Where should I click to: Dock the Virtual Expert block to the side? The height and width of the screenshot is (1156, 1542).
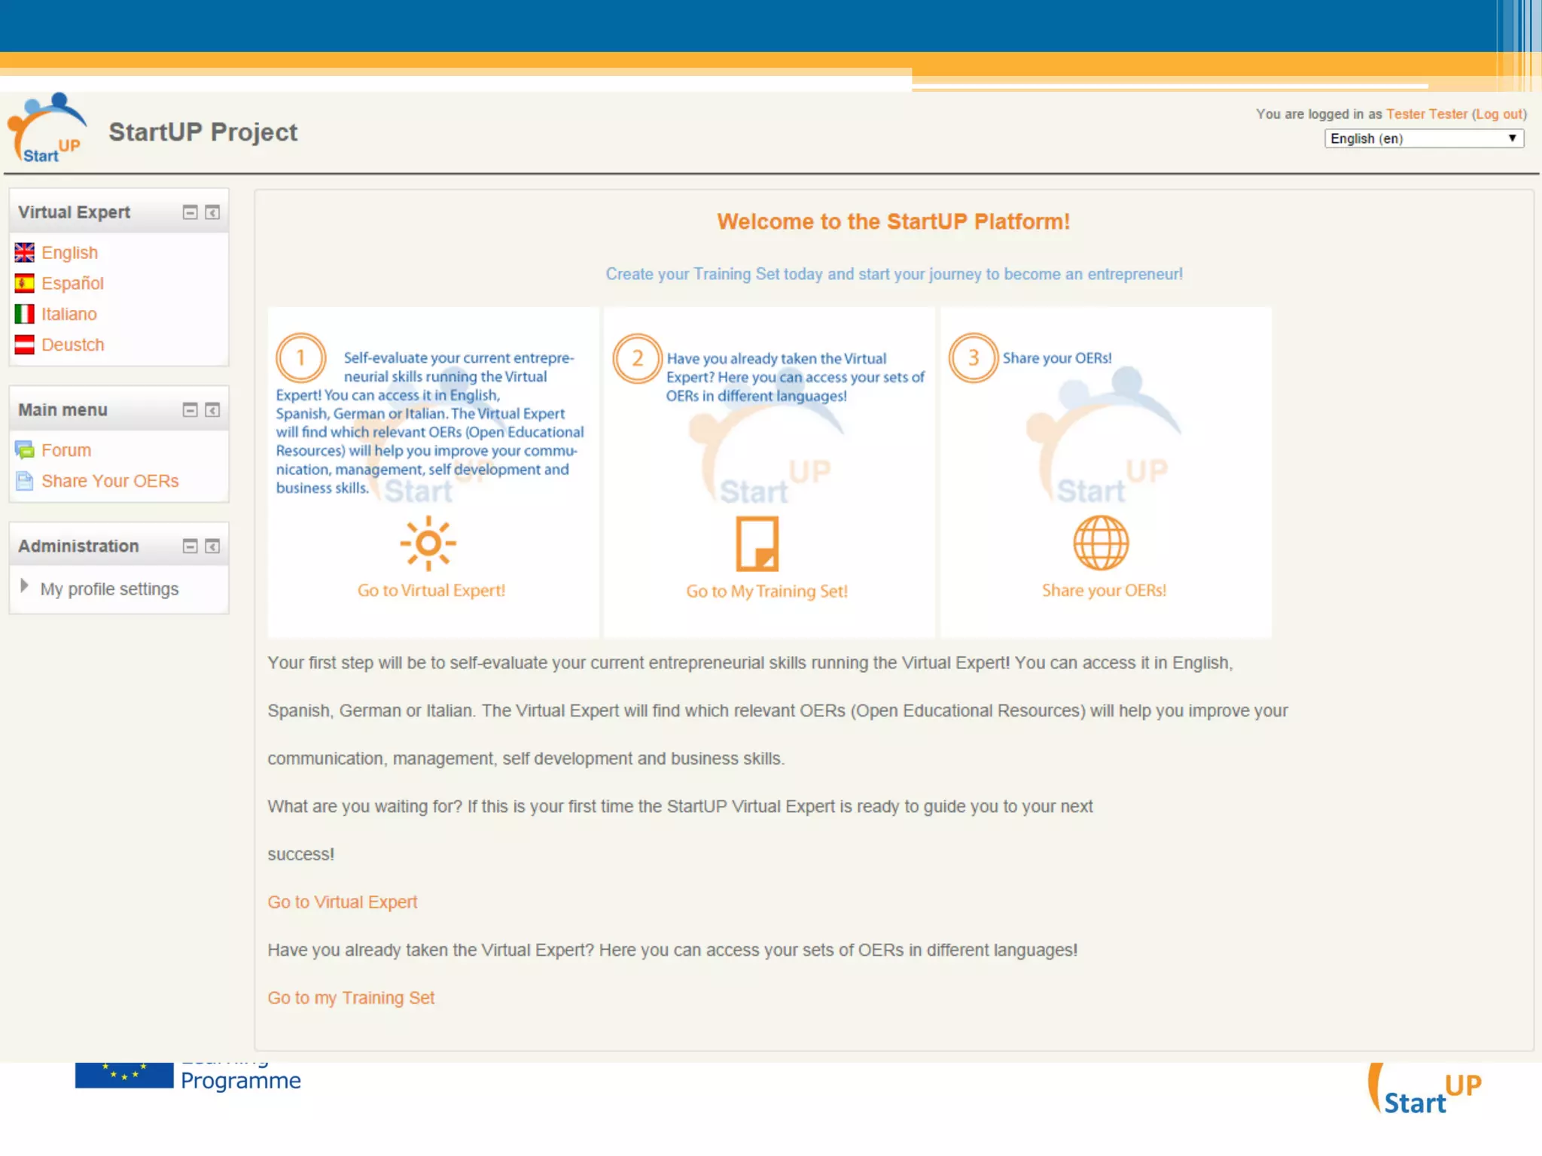coord(212,212)
